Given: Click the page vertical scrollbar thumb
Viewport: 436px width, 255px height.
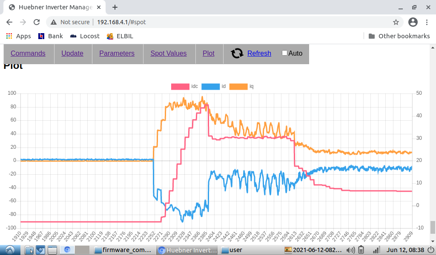Looking at the screenshot, I should coord(433,227).
